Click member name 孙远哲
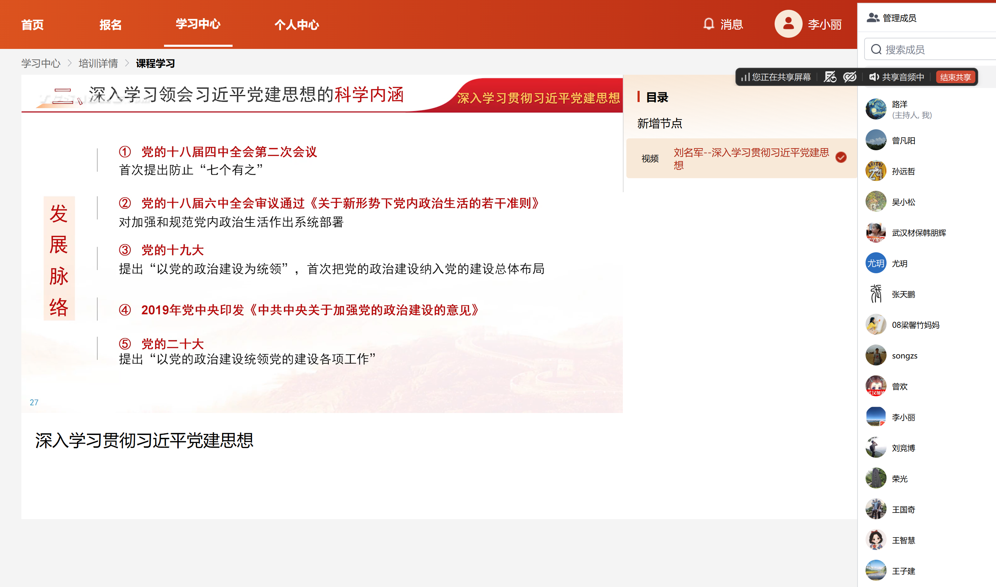This screenshot has height=587, width=996. (903, 171)
